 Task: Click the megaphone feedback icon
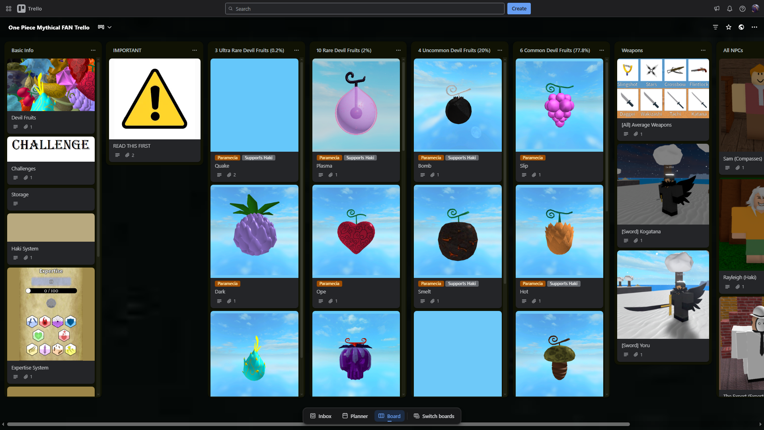(717, 8)
